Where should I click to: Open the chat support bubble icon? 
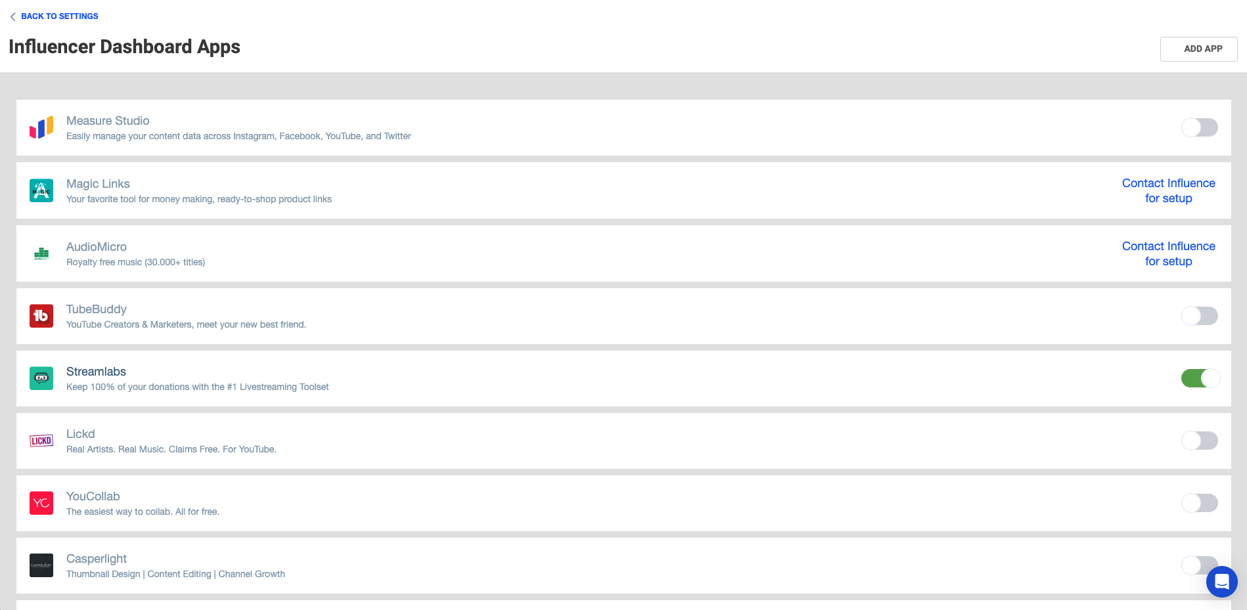coord(1221,582)
